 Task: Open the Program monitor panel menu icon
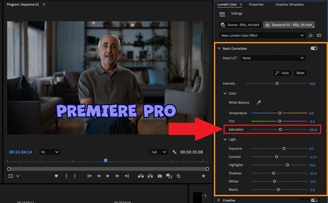(44, 5)
